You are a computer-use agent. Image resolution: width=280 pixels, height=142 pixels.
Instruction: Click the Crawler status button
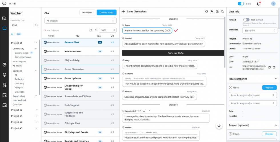[107, 12]
